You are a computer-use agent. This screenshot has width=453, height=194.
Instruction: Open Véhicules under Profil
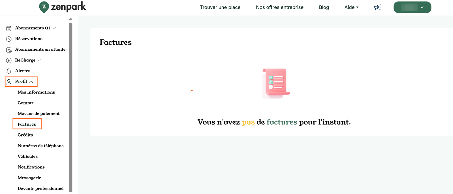pos(27,156)
